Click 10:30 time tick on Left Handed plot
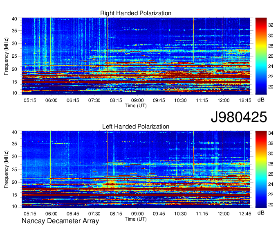 tap(180, 214)
